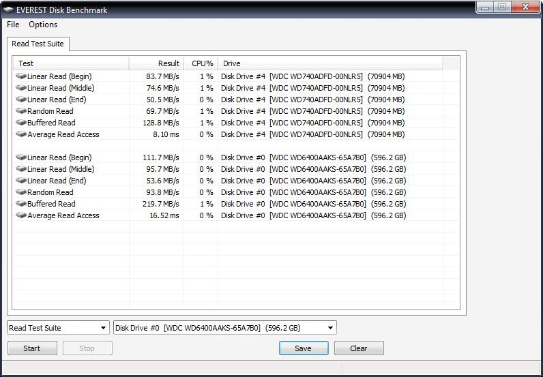Click the EVEREST app icon in title bar

[x=8, y=10]
